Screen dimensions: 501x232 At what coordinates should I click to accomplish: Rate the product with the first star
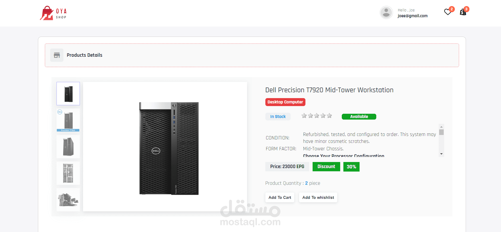tap(304, 116)
